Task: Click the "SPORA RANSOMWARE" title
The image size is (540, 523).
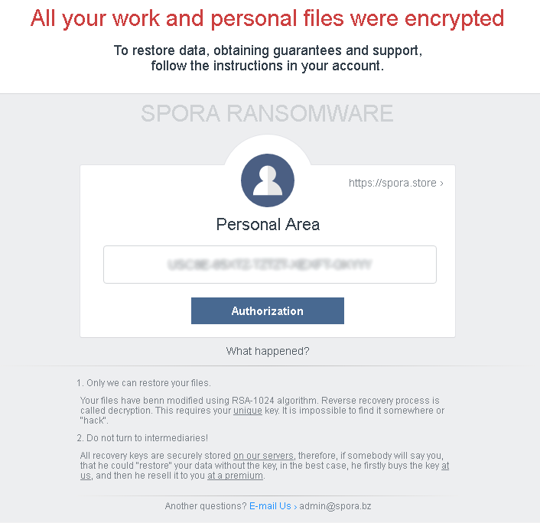Action: pyautogui.click(x=267, y=114)
